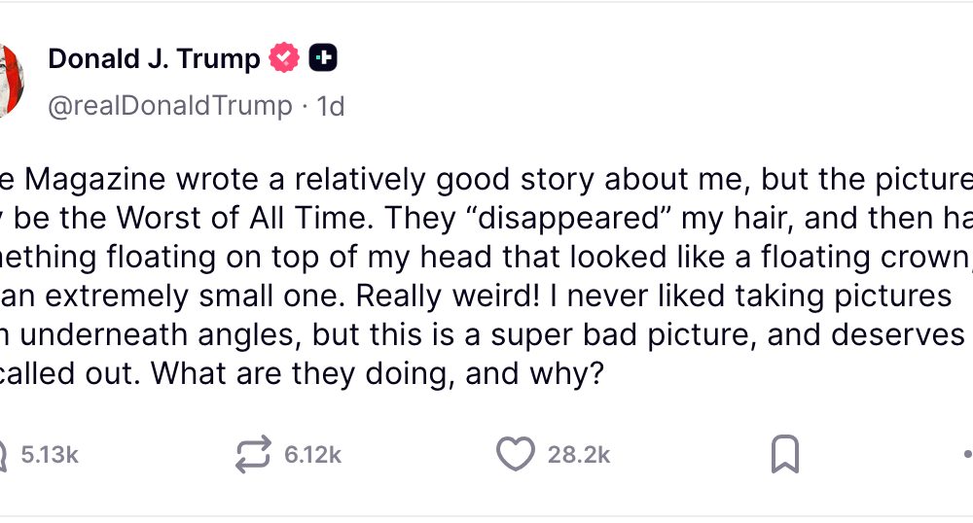Click the black plus badge beside name
Screen dimensions: 973x523
click(x=323, y=59)
